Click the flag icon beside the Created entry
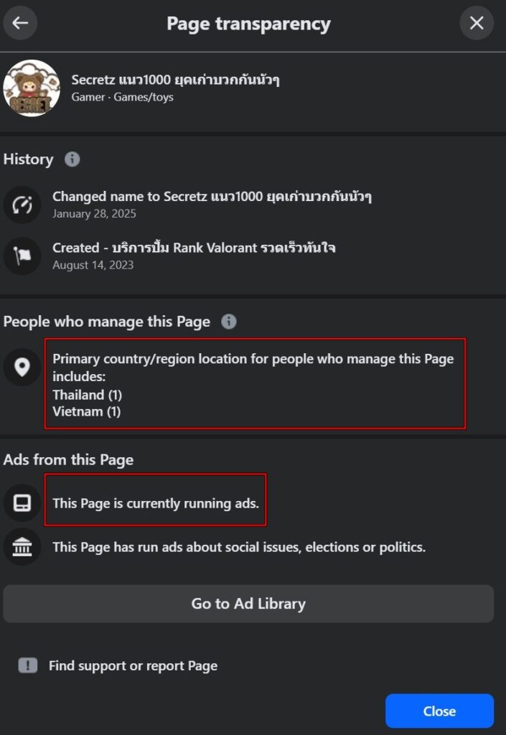This screenshot has width=506, height=735. [22, 256]
